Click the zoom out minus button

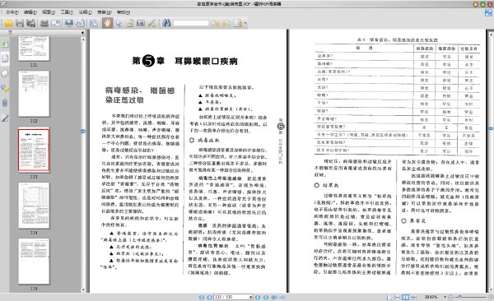tap(450, 297)
